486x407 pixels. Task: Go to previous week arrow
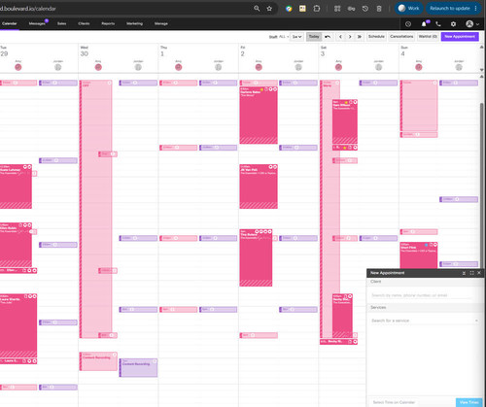(340, 37)
